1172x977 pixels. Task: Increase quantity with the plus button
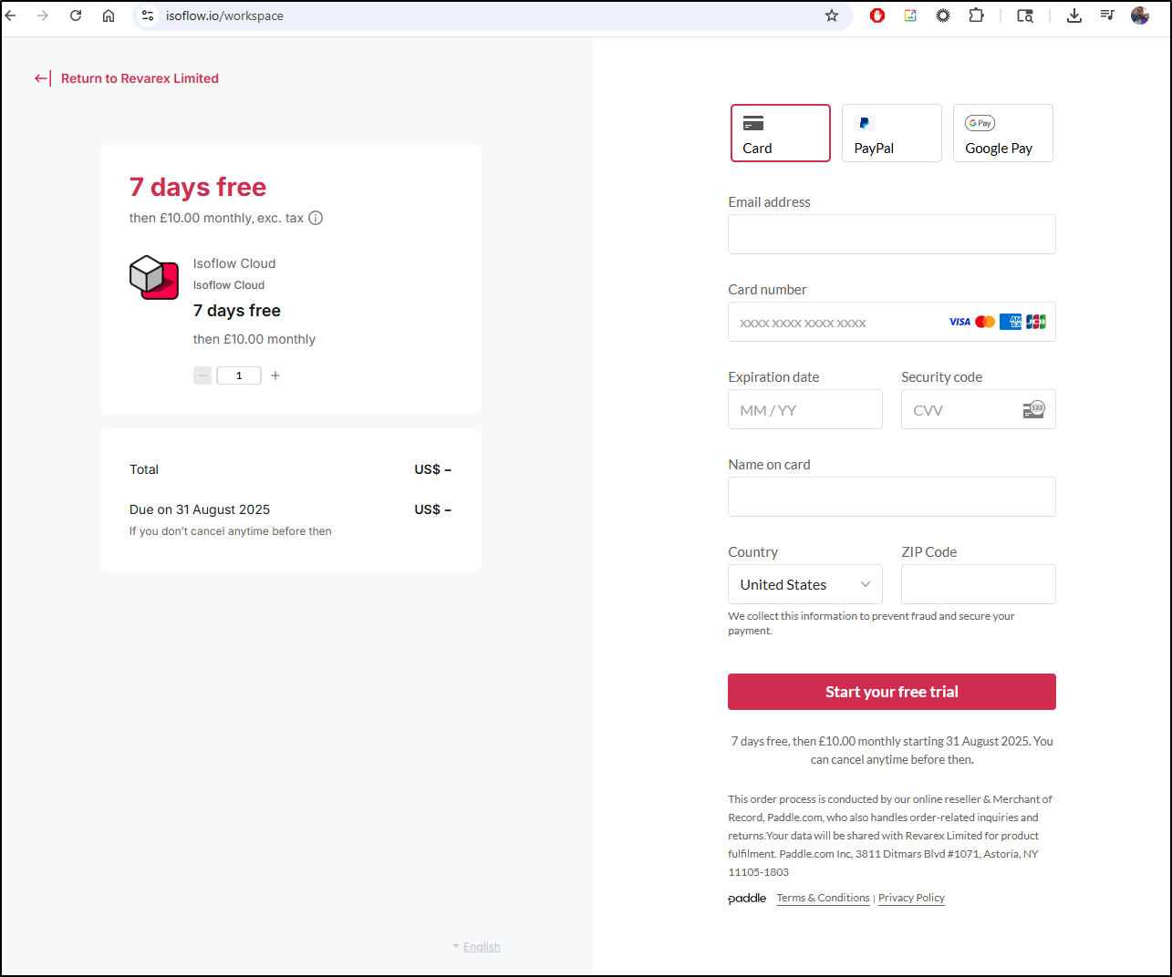275,375
